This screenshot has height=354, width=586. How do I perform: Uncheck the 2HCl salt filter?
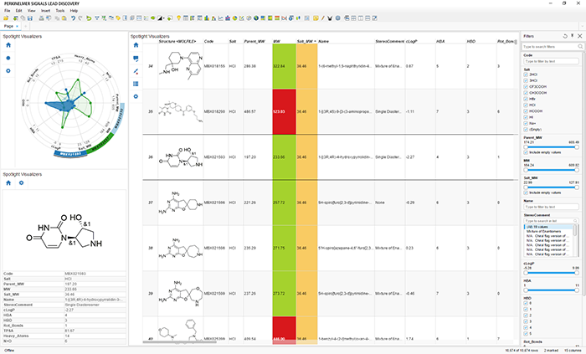[526, 74]
